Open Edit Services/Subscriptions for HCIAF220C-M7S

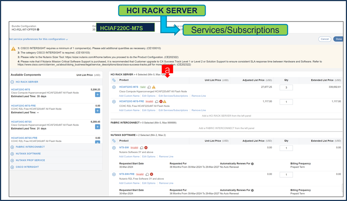point(173,96)
